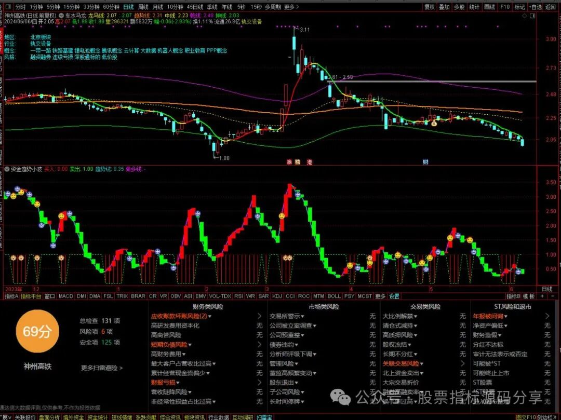
Task: Open the 多周期 multi-period view
Action: pos(273,7)
